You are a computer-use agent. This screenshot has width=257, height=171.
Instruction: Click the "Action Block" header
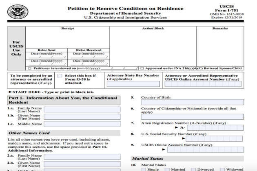click(153, 28)
